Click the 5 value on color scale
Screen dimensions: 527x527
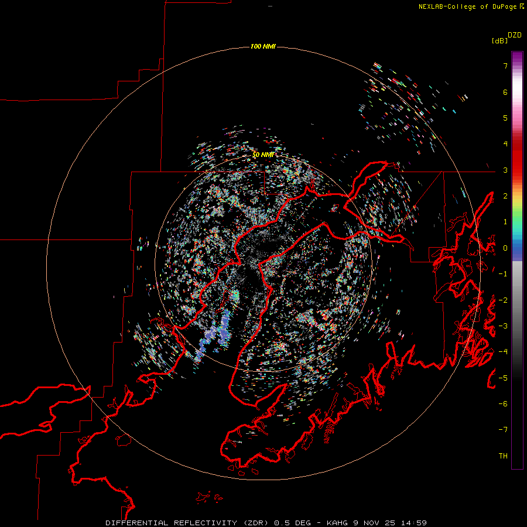click(505, 118)
